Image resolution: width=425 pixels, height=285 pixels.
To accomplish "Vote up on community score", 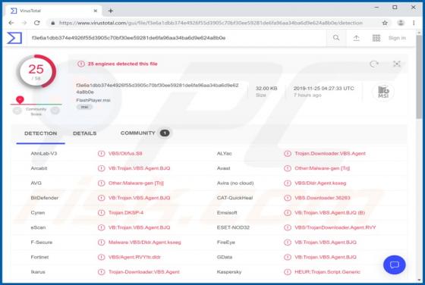I will pos(55,111).
